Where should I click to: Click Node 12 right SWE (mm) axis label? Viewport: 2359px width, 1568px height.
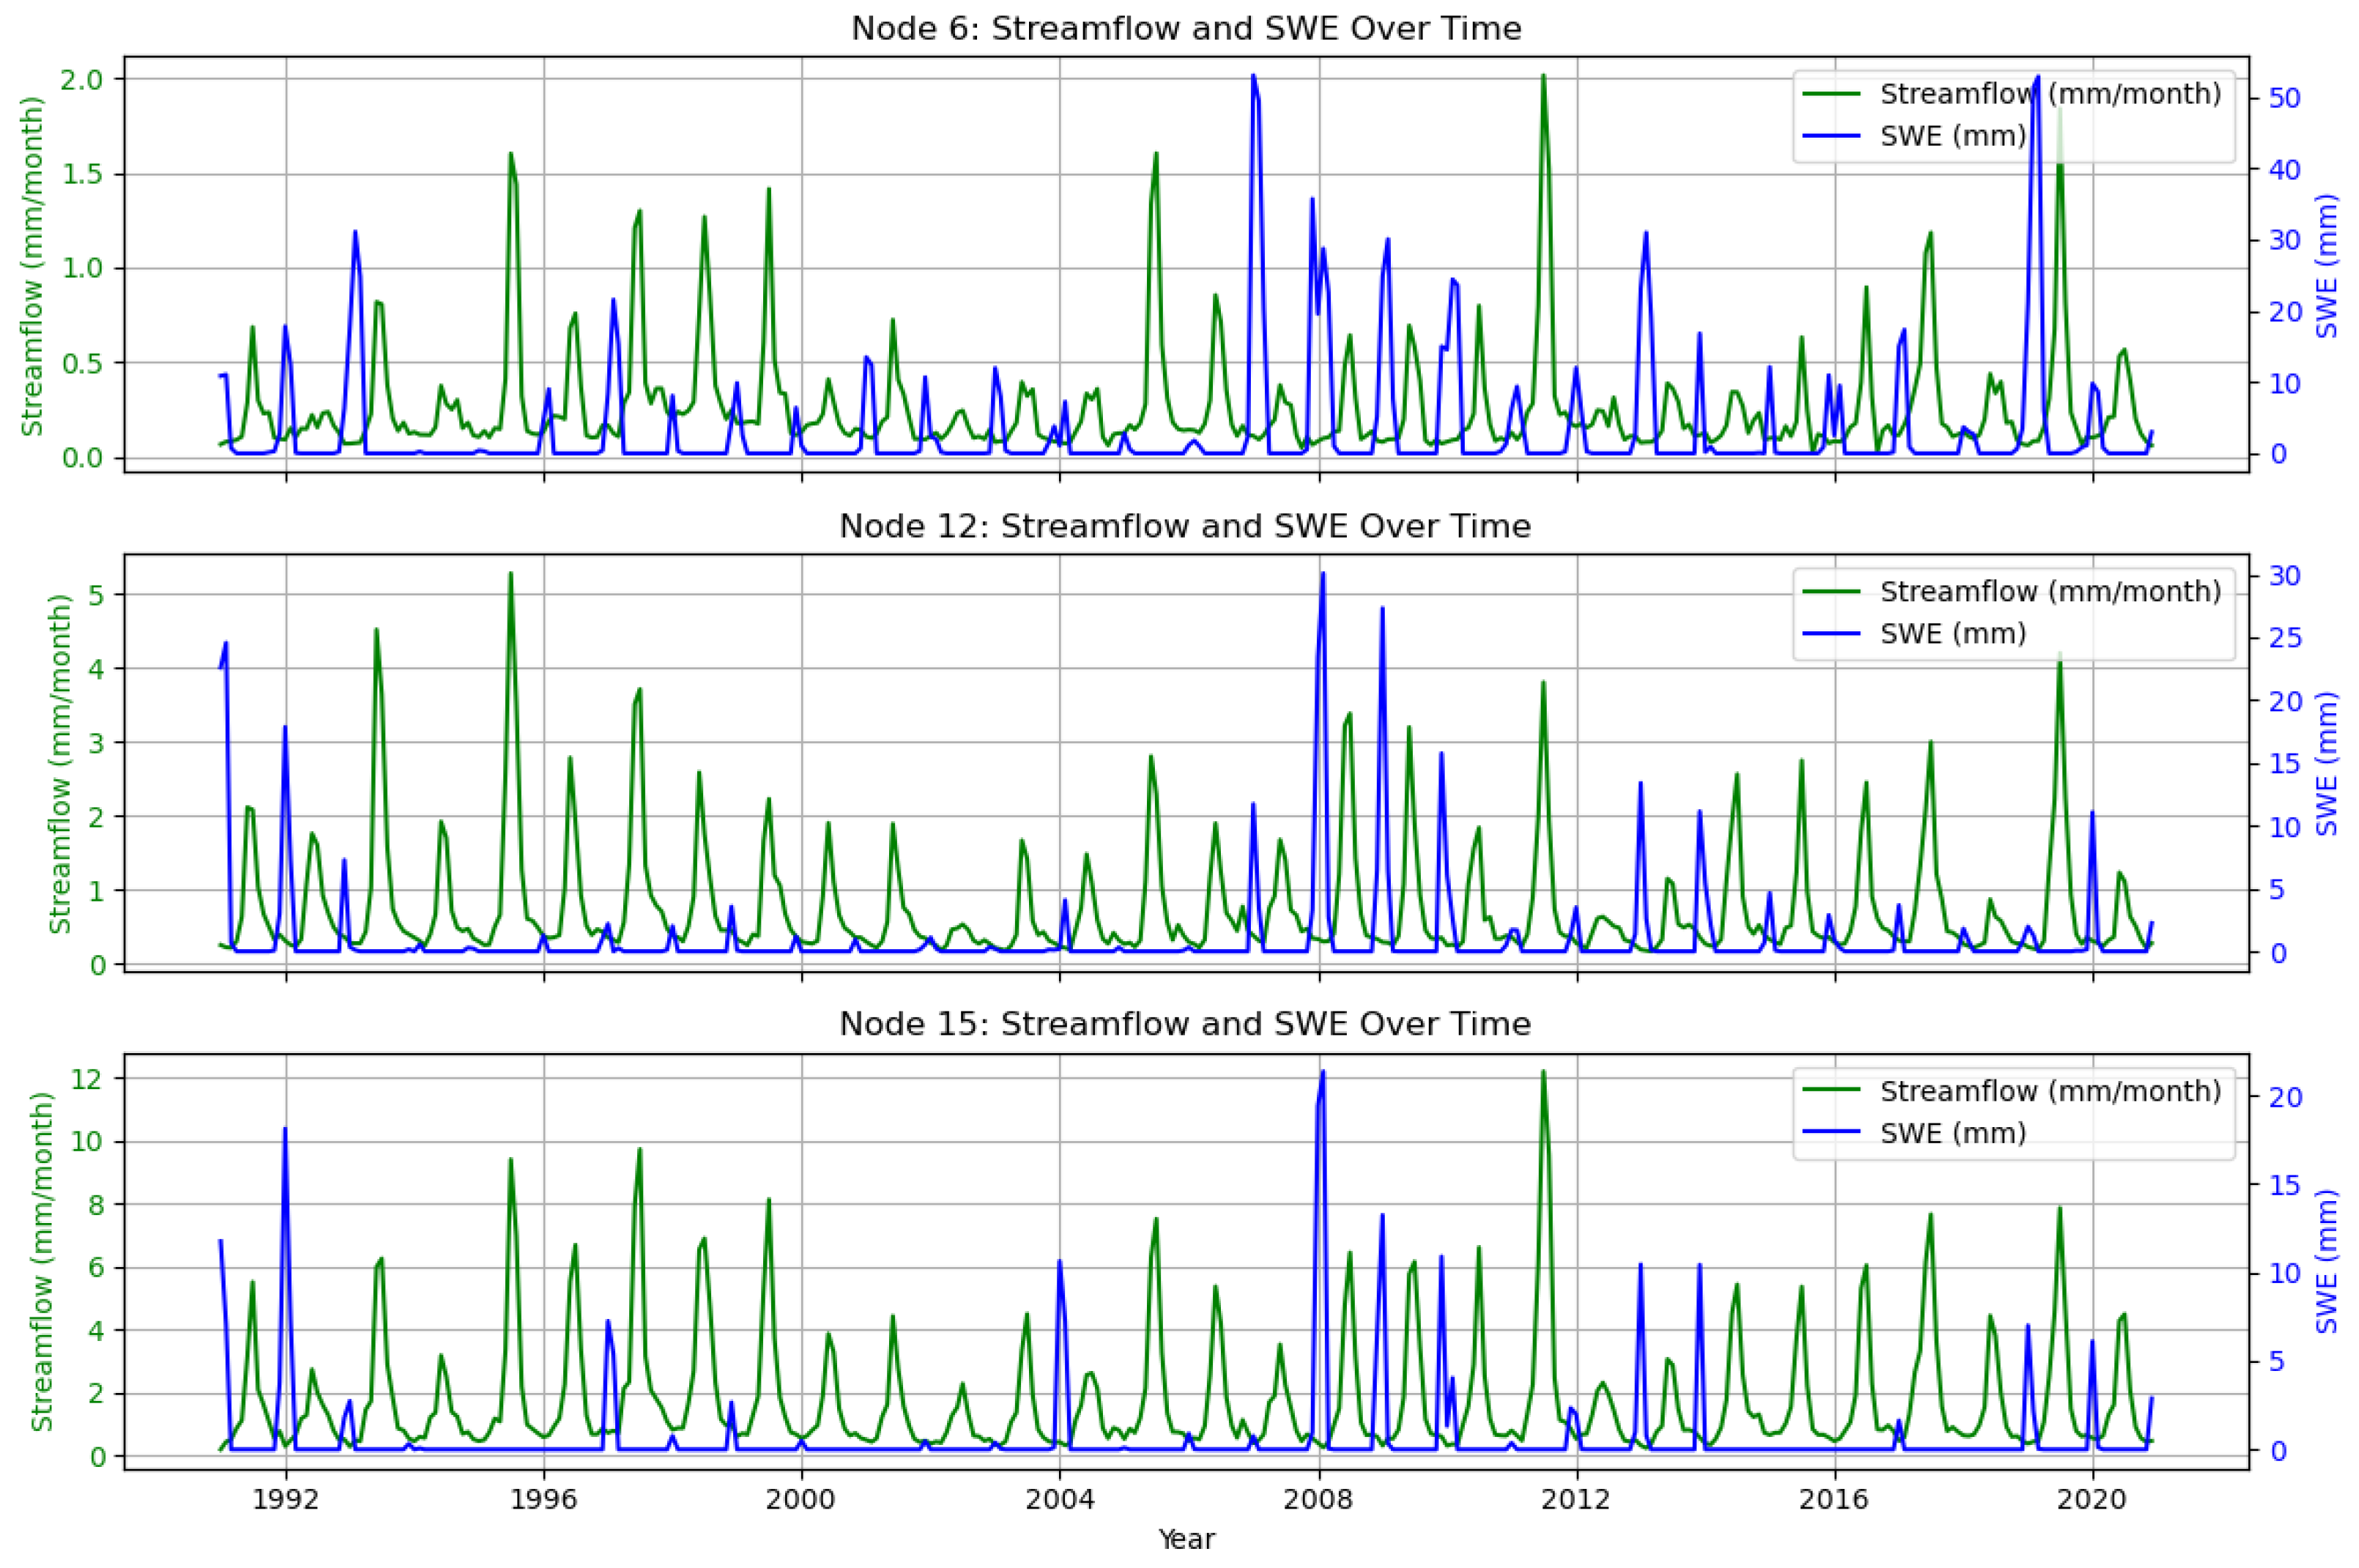[2327, 763]
